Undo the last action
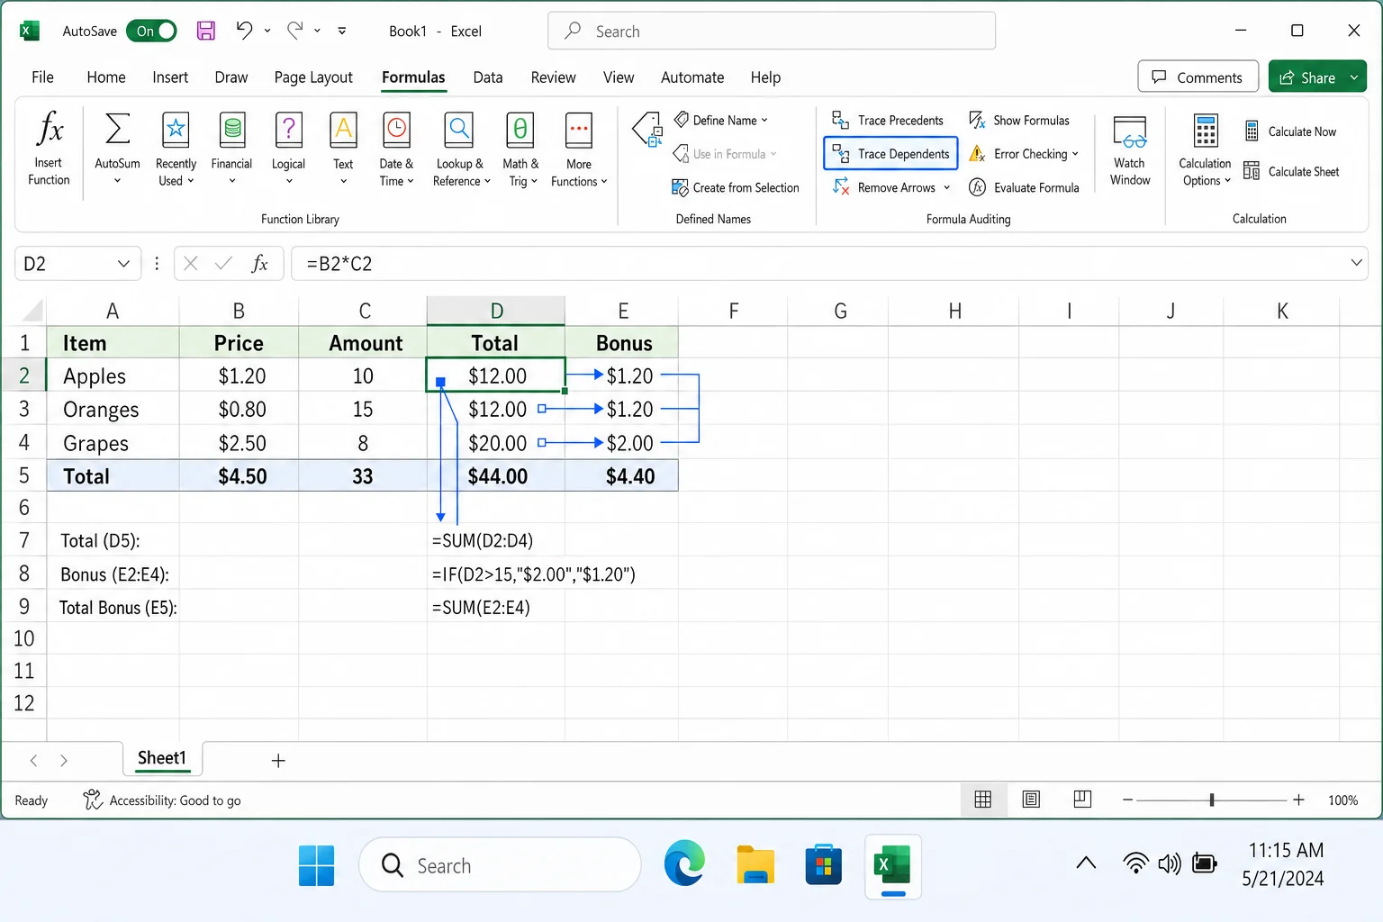Image resolution: width=1383 pixels, height=922 pixels. pos(244,31)
